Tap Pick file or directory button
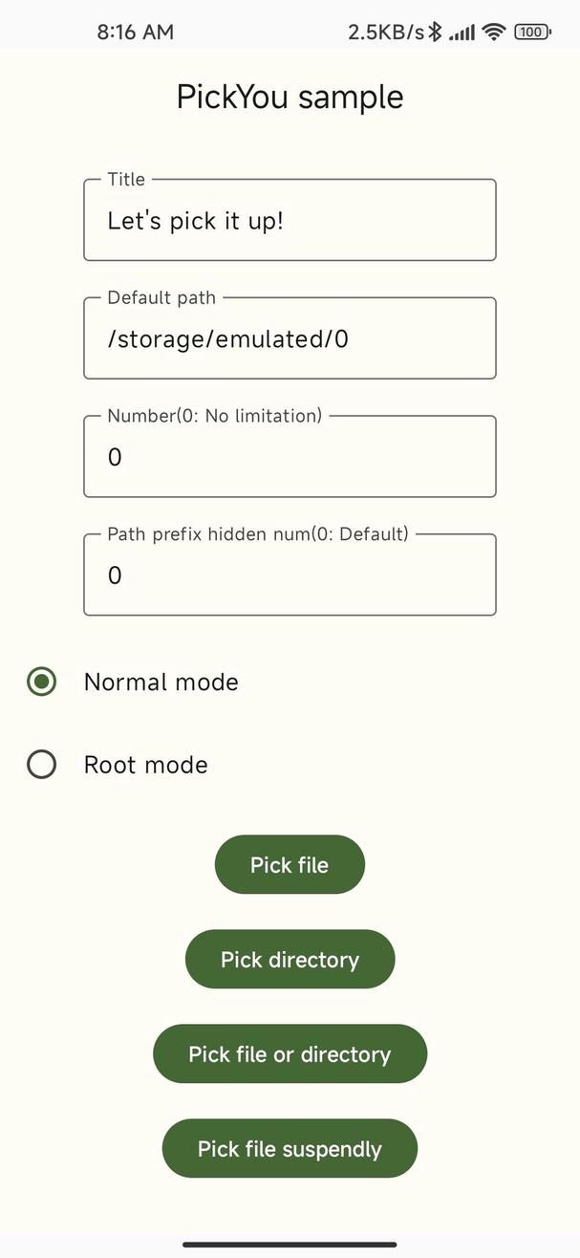This screenshot has height=1258, width=580. (290, 1053)
